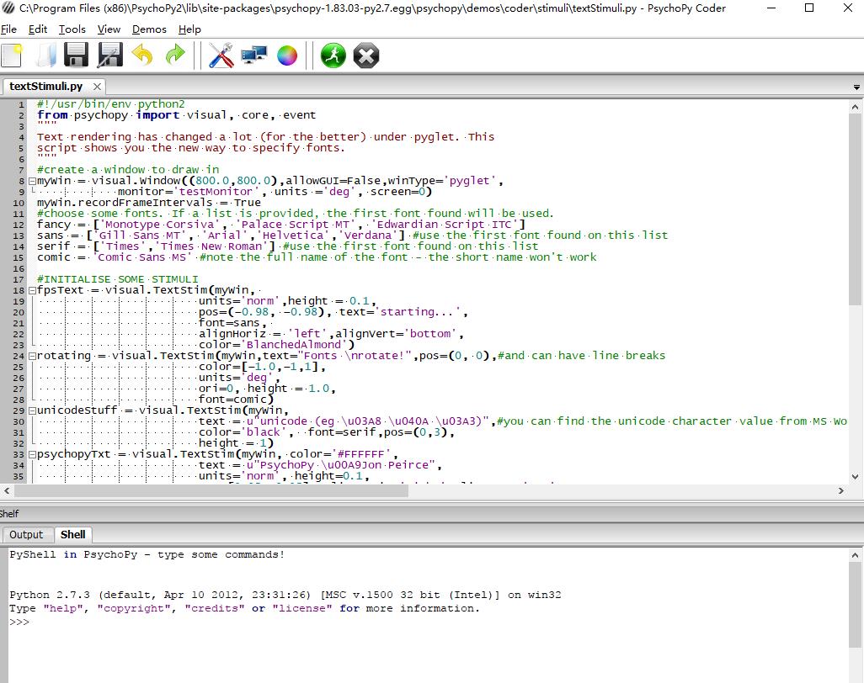Image resolution: width=864 pixels, height=683 pixels.
Task: Click 'Monotype Corsiva' in fancy list
Action: click(x=160, y=225)
